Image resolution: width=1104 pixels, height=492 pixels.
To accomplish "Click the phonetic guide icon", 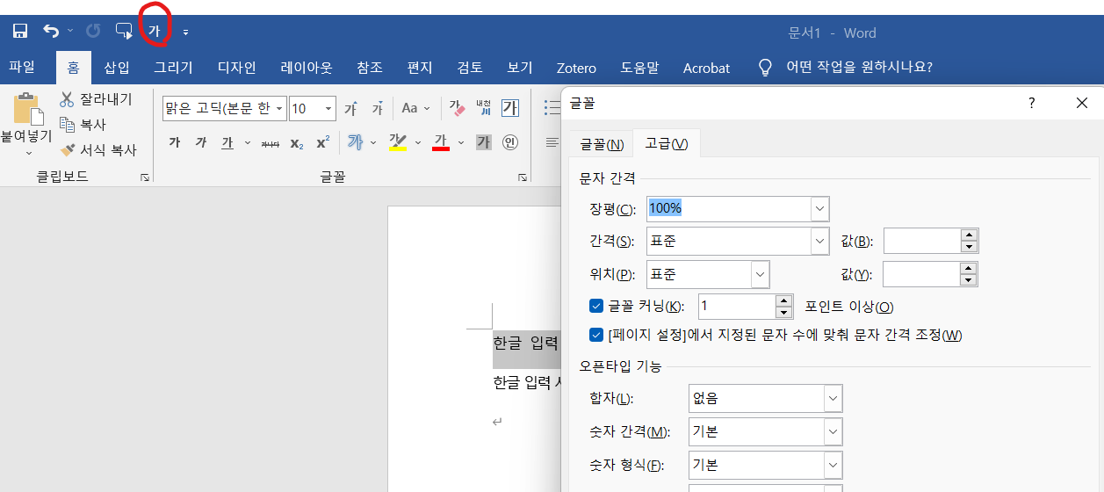I will pyautogui.click(x=483, y=108).
